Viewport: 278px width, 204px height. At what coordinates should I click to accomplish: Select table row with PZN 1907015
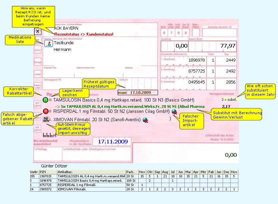point(134,176)
